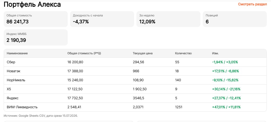
Task: Select the Общая стоимость summary card
Action: [36, 19]
